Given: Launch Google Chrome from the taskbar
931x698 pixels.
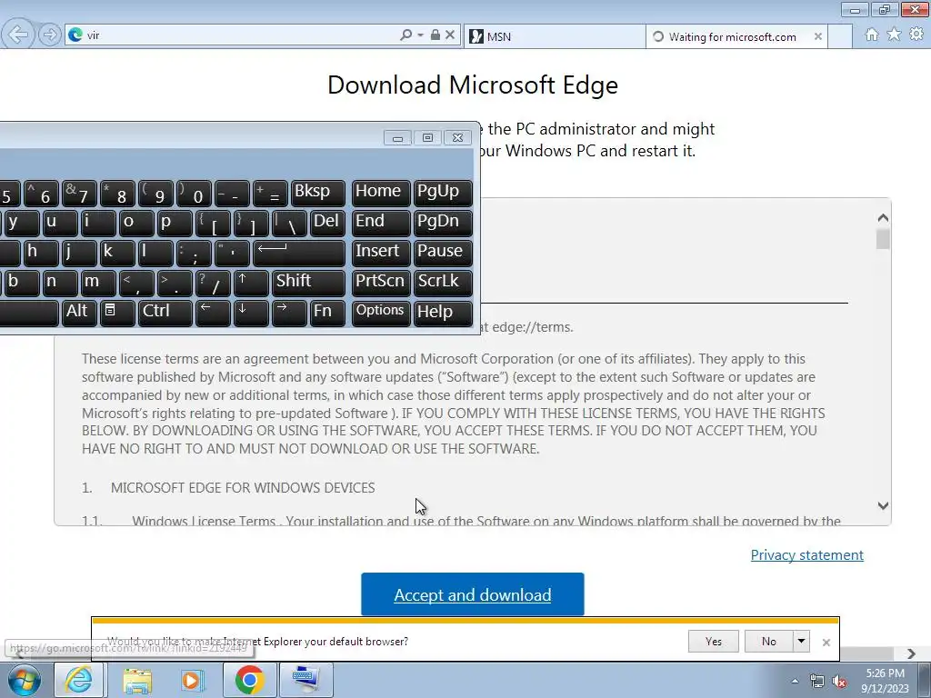Looking at the screenshot, I should 250,680.
